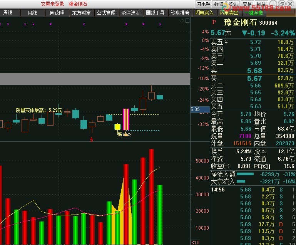Open 画线工具 drawing tools
Image resolution: width=296 pixels, height=245 pixels.
click(155, 13)
